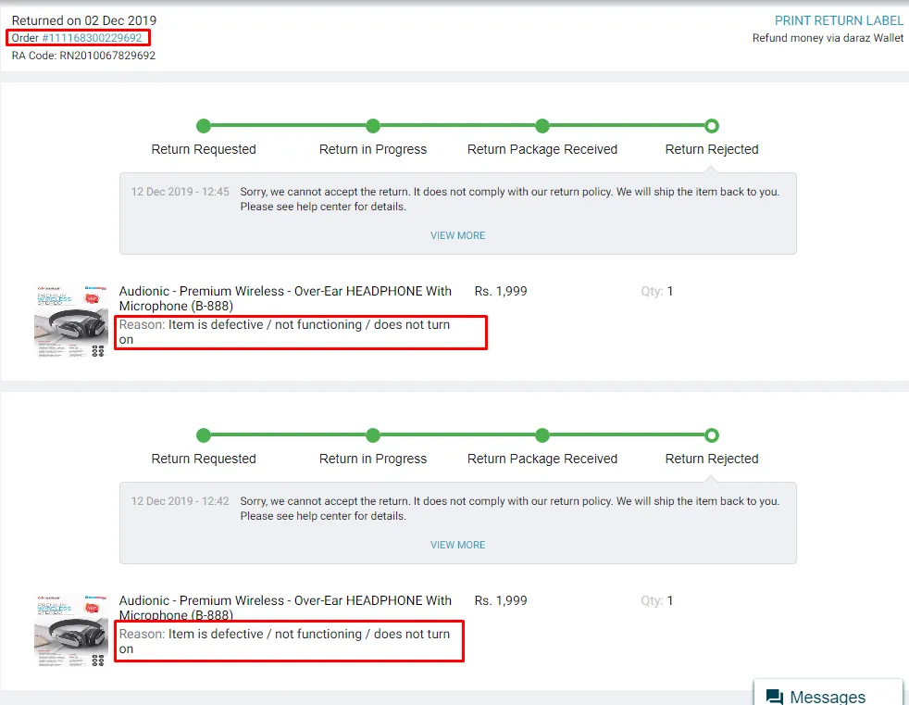The width and height of the screenshot is (909, 705).
Task: Select second Return Requested progress dot
Action: (204, 435)
